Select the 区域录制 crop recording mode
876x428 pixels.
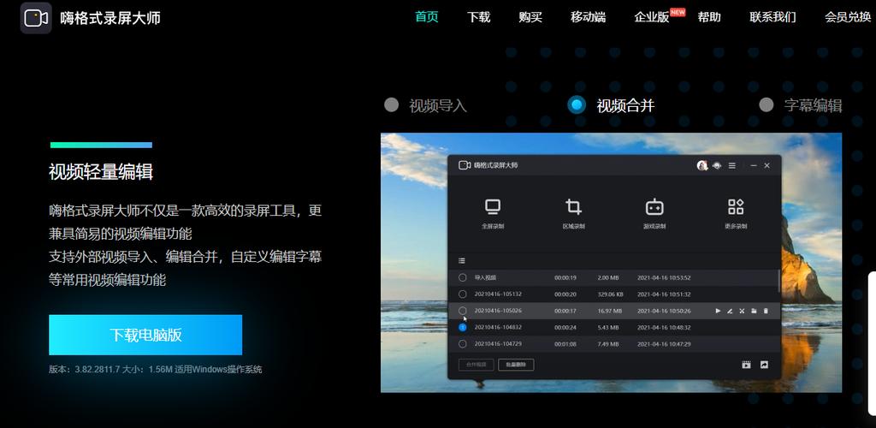(573, 214)
